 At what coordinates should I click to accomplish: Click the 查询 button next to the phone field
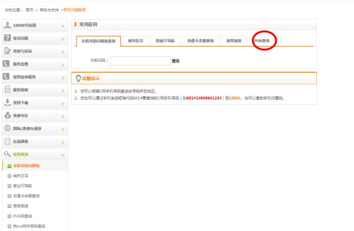coord(176,61)
